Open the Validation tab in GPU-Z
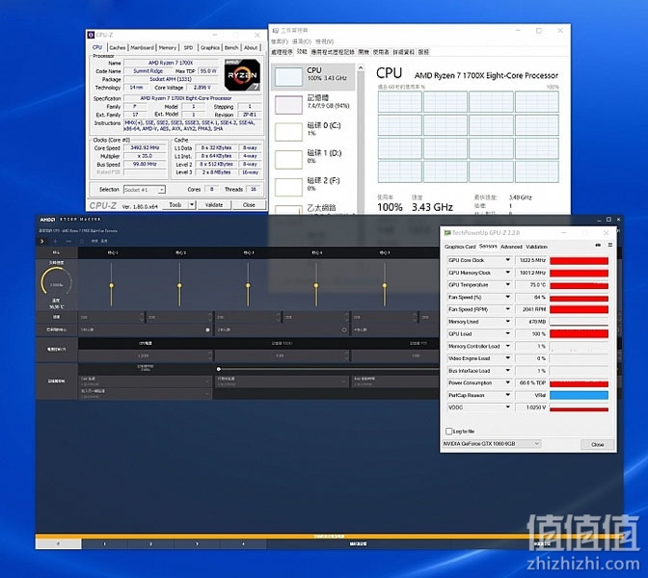This screenshot has height=578, width=648. pyautogui.click(x=536, y=247)
